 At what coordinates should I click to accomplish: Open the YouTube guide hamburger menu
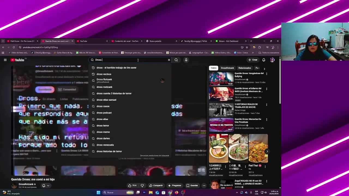(x=5, y=60)
